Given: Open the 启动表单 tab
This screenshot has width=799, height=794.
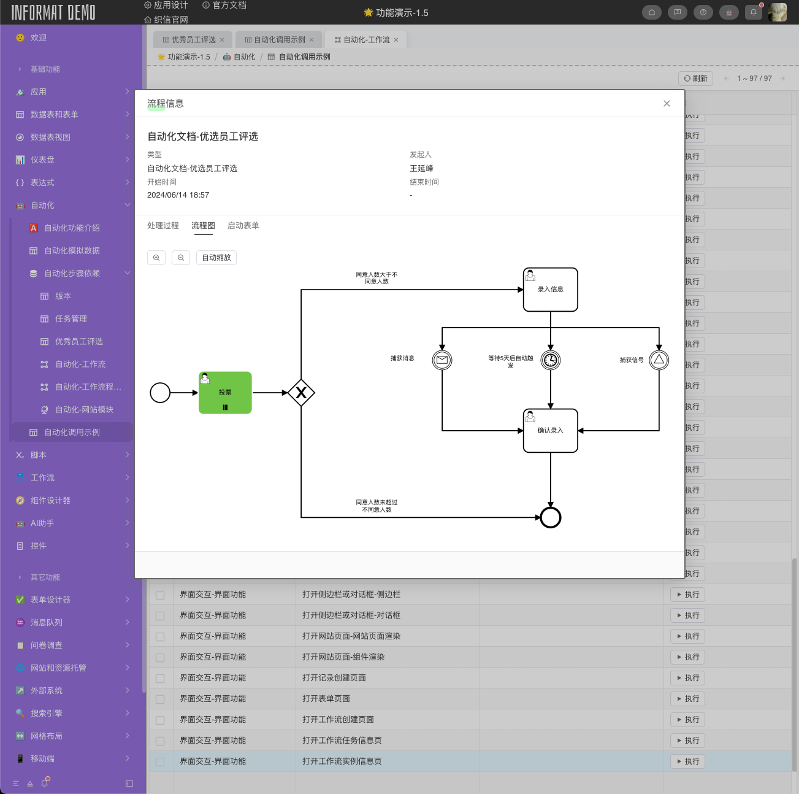Looking at the screenshot, I should tap(243, 226).
